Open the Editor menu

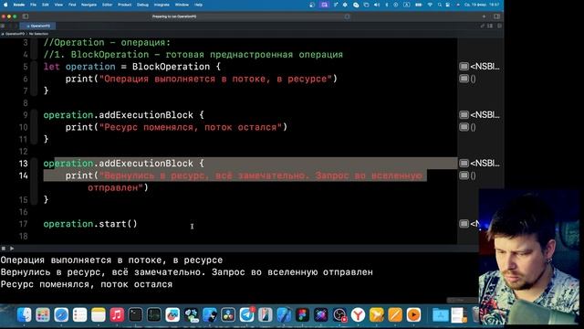(108, 5)
